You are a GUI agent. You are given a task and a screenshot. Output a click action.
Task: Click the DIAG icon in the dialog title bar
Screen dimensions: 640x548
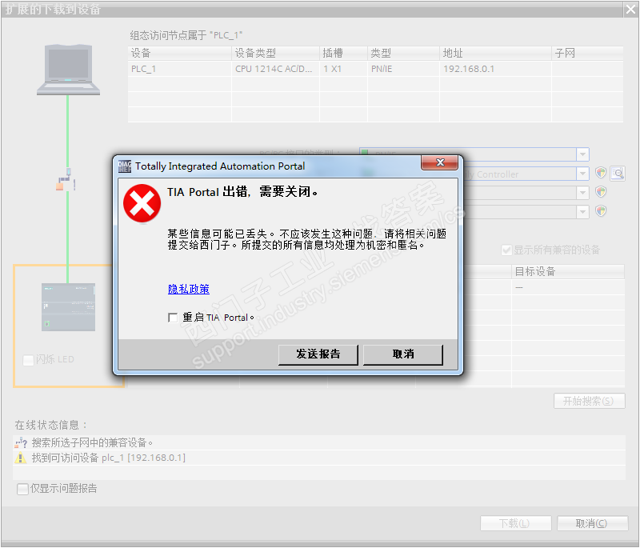pos(125,166)
